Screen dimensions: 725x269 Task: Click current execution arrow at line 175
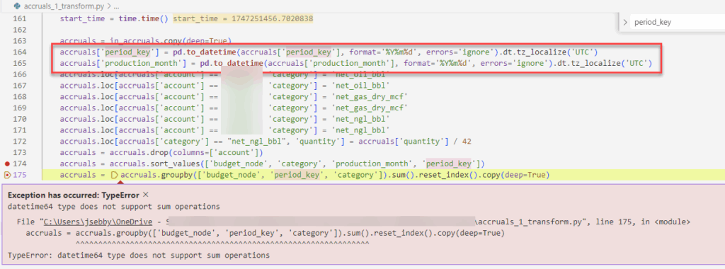coord(7,175)
